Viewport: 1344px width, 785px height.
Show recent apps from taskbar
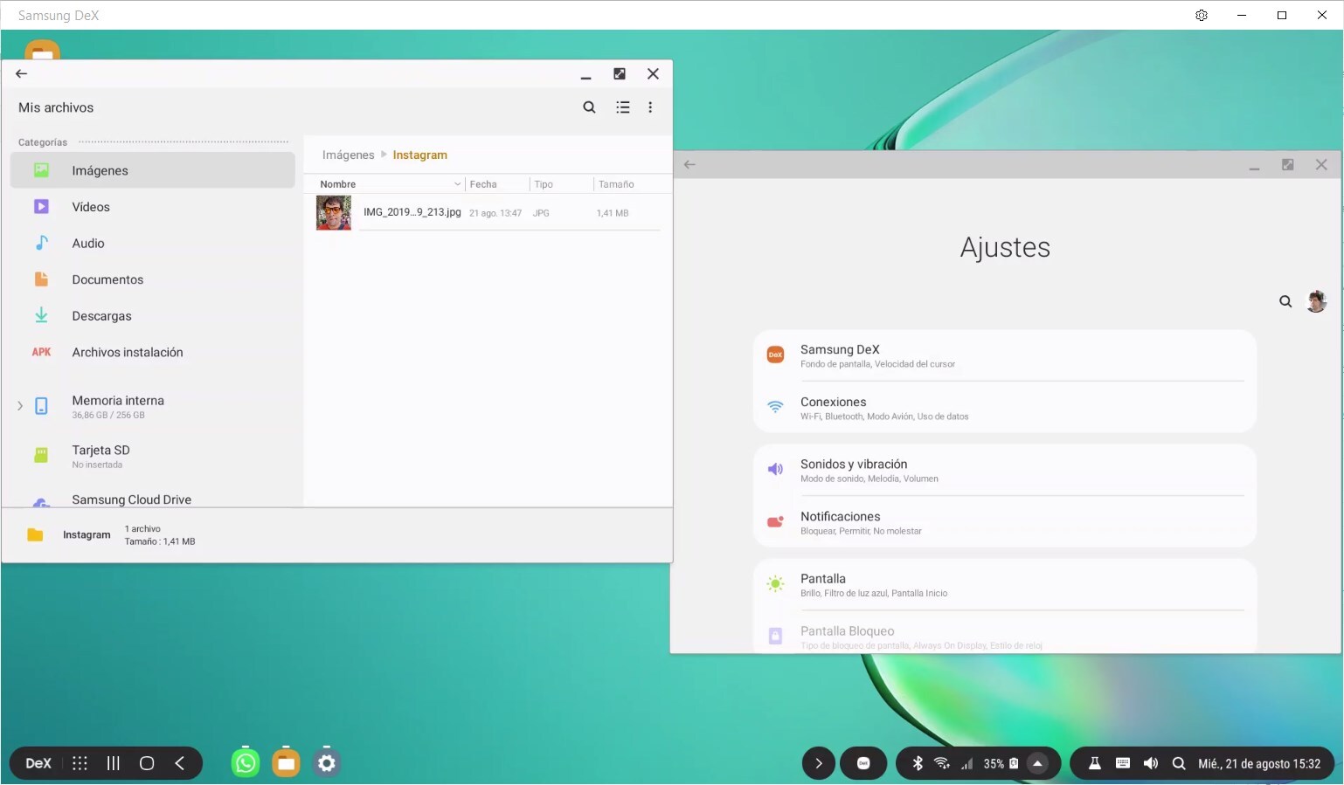113,763
